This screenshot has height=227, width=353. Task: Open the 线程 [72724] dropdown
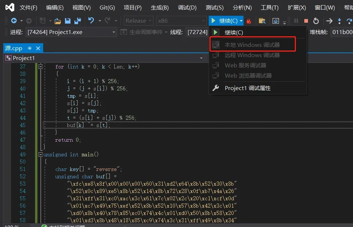tap(197, 32)
